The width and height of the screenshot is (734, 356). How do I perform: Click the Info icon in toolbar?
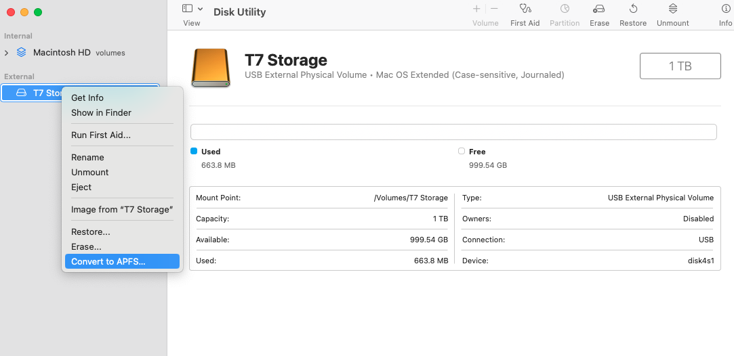pos(726,8)
